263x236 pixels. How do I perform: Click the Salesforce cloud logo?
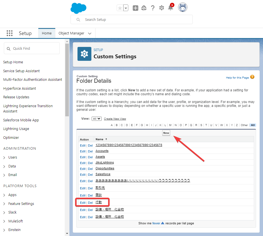[78, 8]
